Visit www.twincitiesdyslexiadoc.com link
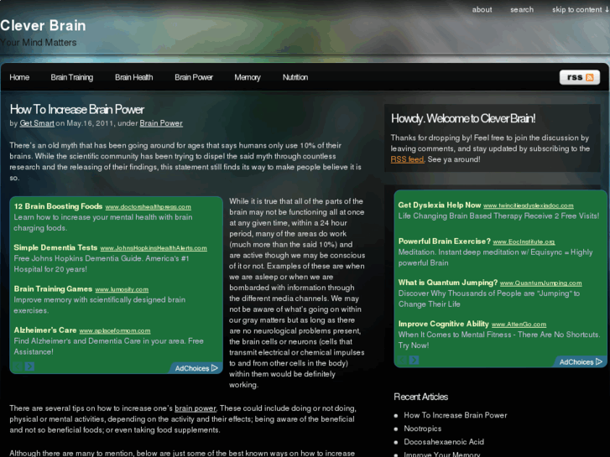 click(529, 205)
